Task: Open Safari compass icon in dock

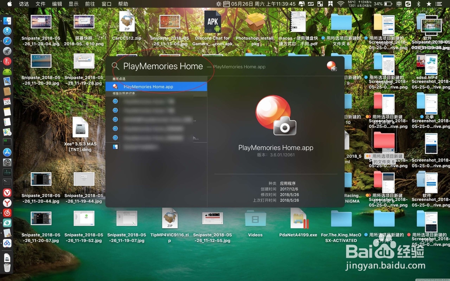Action: pos(7,41)
